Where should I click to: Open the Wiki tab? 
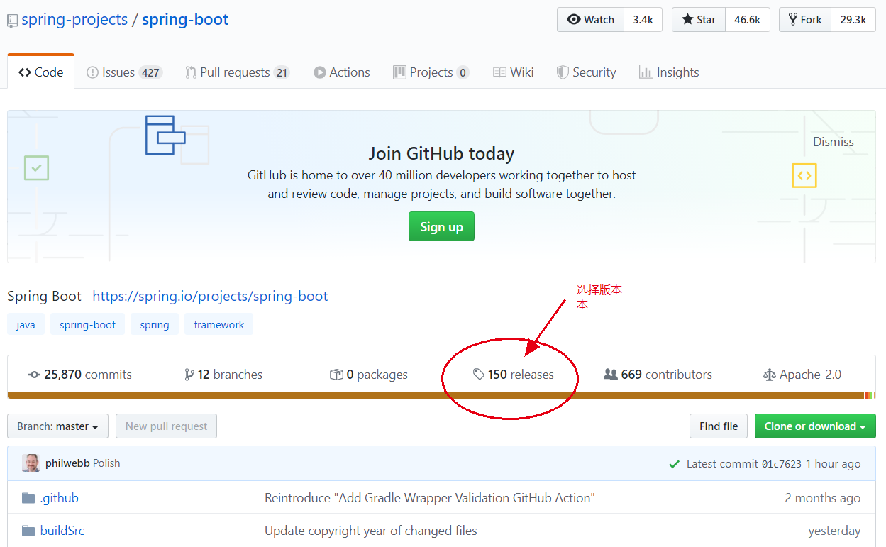tap(513, 72)
